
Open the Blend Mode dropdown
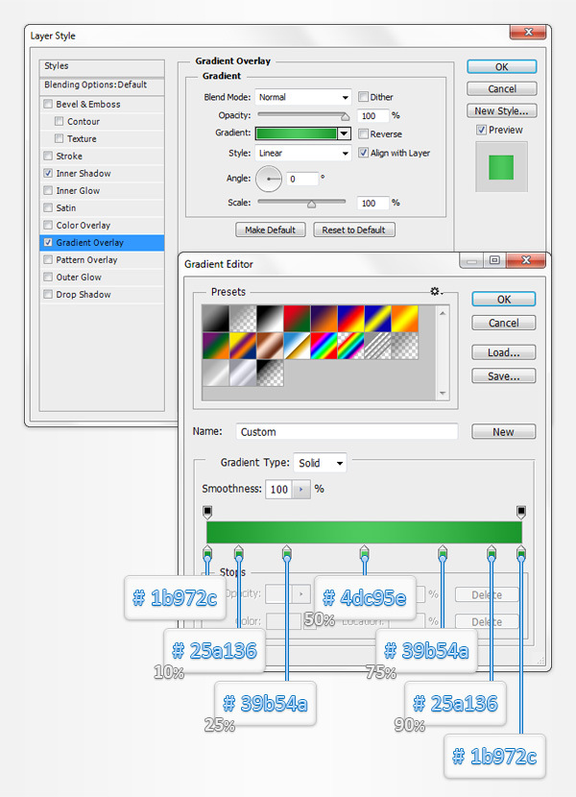303,97
